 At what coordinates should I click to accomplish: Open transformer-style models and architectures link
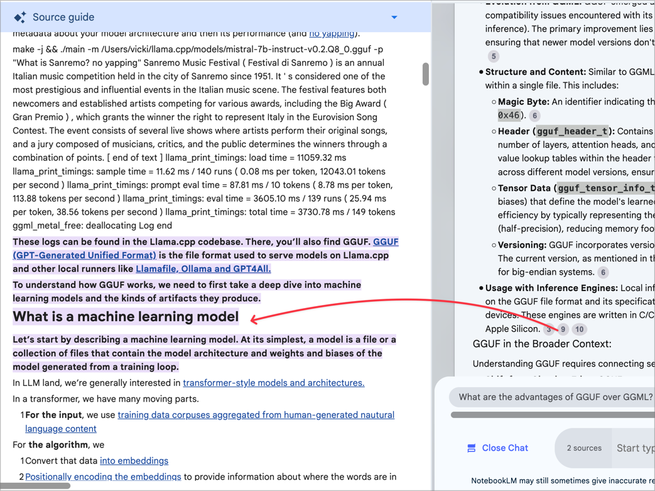273,383
